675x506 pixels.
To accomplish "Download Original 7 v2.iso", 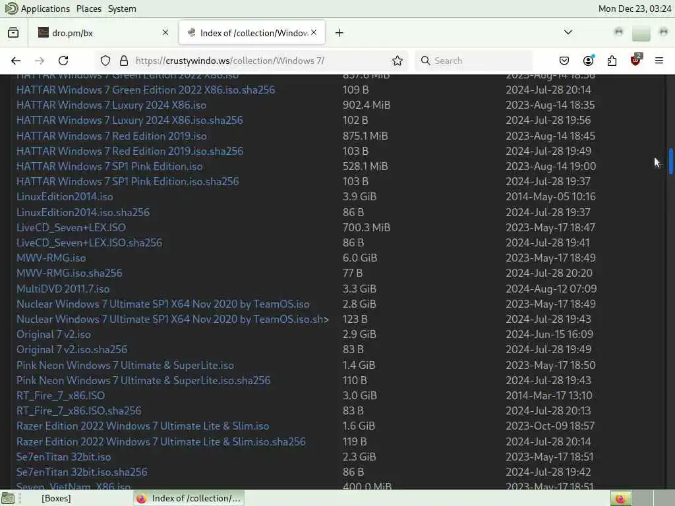I will click(53, 334).
